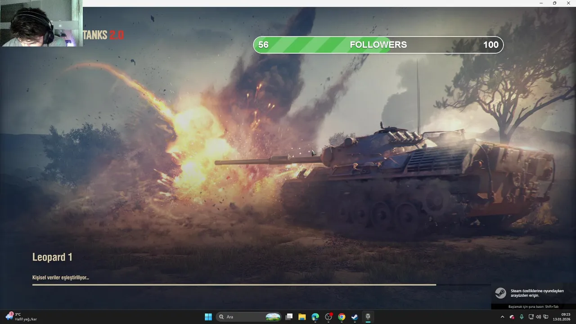576x324 pixels.
Task: Minimize the game window
Action: point(541,3)
